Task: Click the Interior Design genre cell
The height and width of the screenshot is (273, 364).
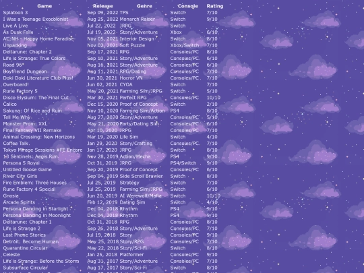Action: [137, 38]
